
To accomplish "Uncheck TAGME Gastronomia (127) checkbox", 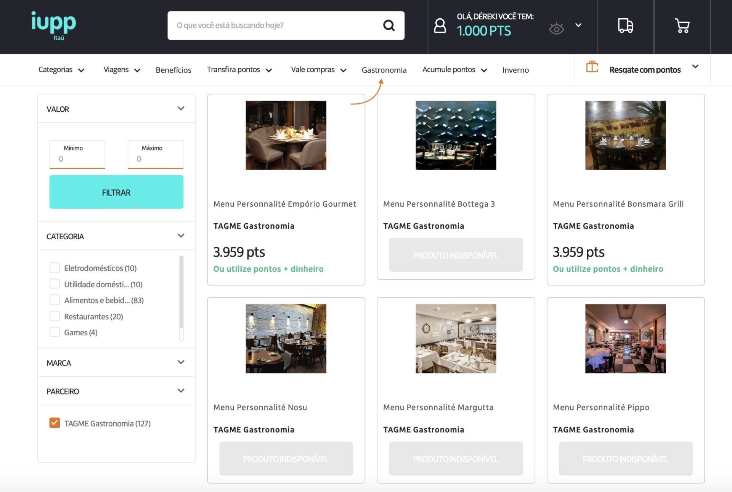I will click(55, 423).
